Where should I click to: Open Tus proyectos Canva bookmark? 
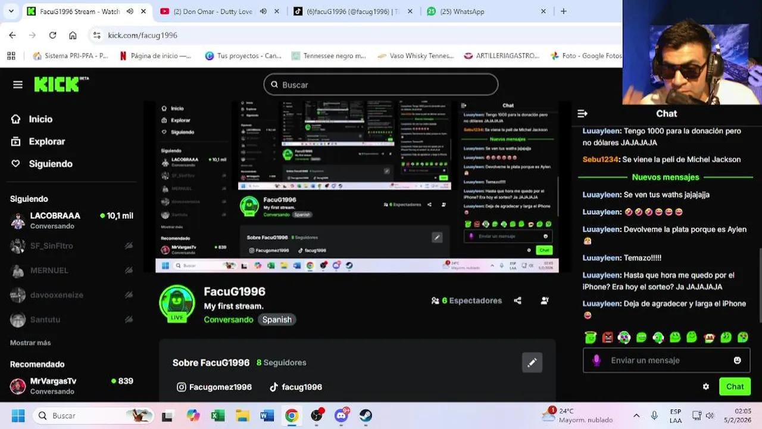243,55
